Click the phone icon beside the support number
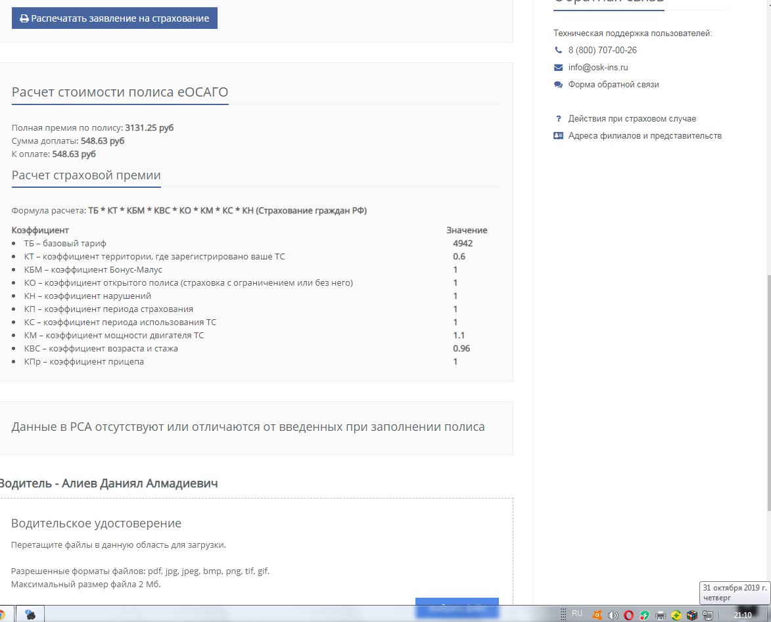The height and width of the screenshot is (622, 771). (558, 50)
